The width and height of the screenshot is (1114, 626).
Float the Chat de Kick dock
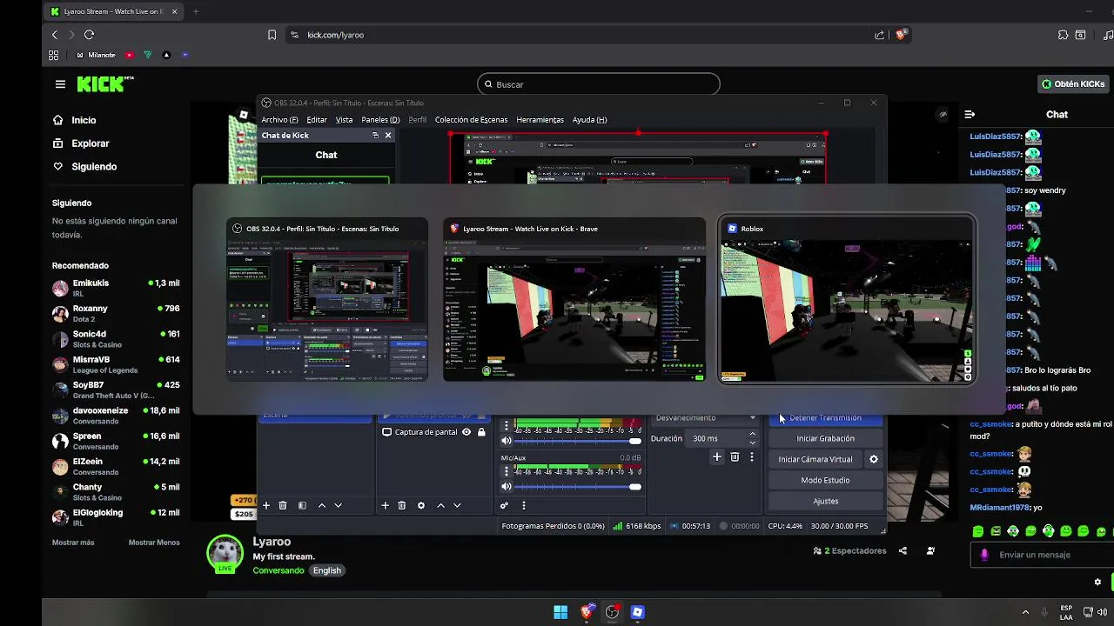[x=375, y=135]
